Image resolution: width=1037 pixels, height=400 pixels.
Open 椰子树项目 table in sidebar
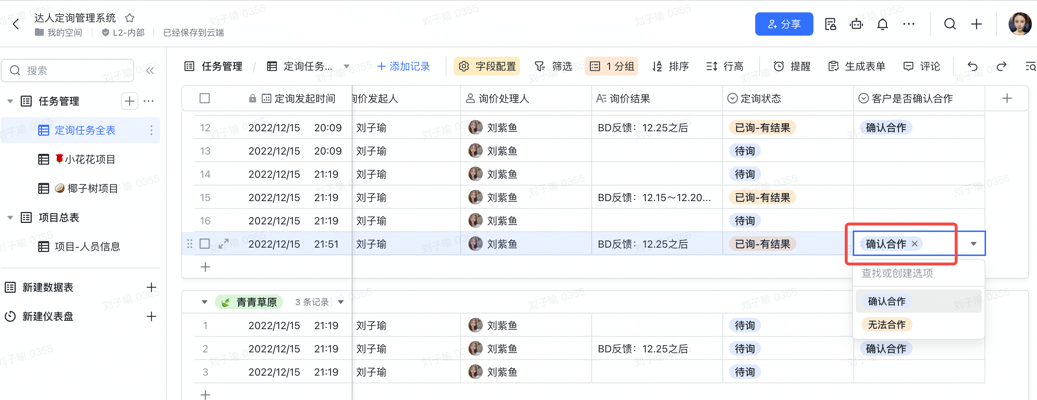coord(92,188)
